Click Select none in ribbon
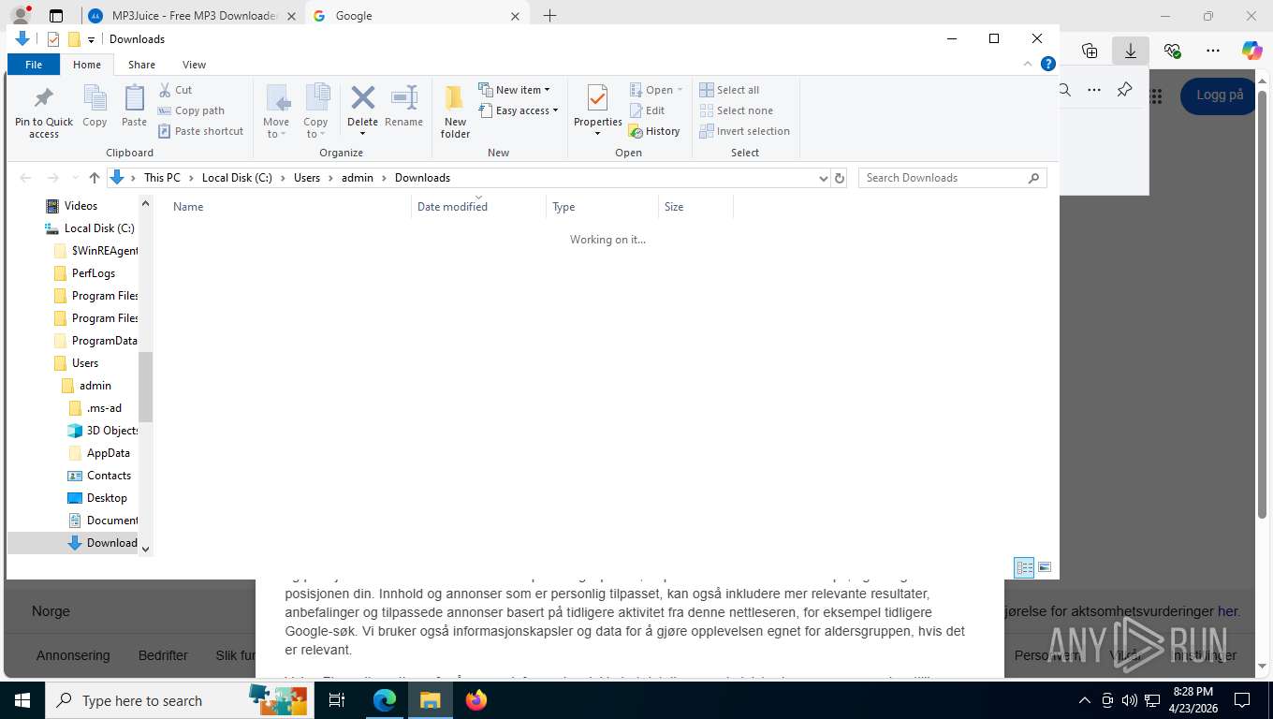 736,110
